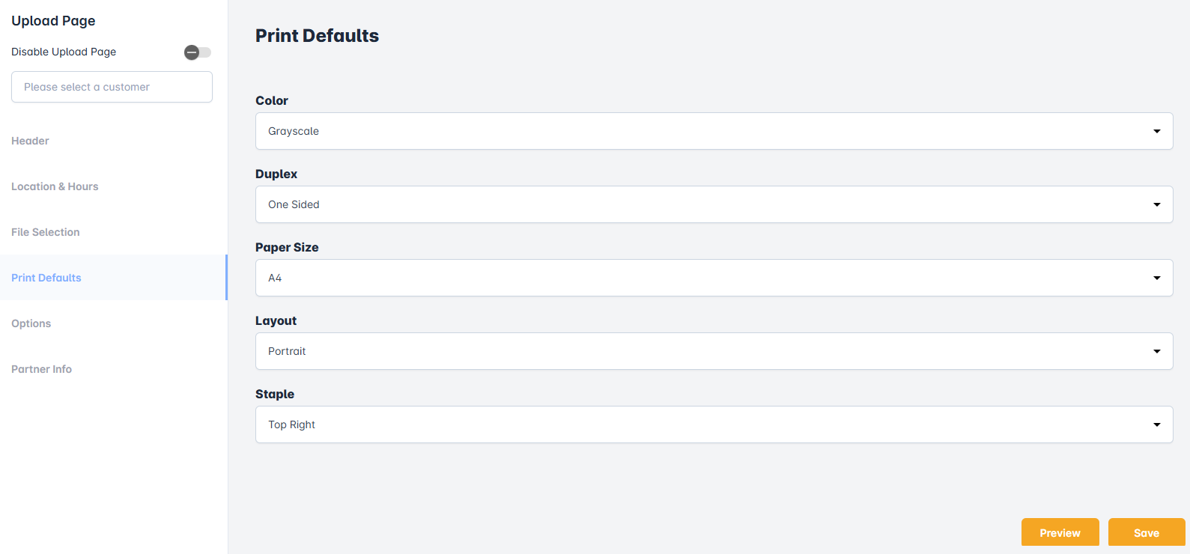Open the Duplex dropdown showing One Sided
The height and width of the screenshot is (554, 1190).
[x=704, y=204]
